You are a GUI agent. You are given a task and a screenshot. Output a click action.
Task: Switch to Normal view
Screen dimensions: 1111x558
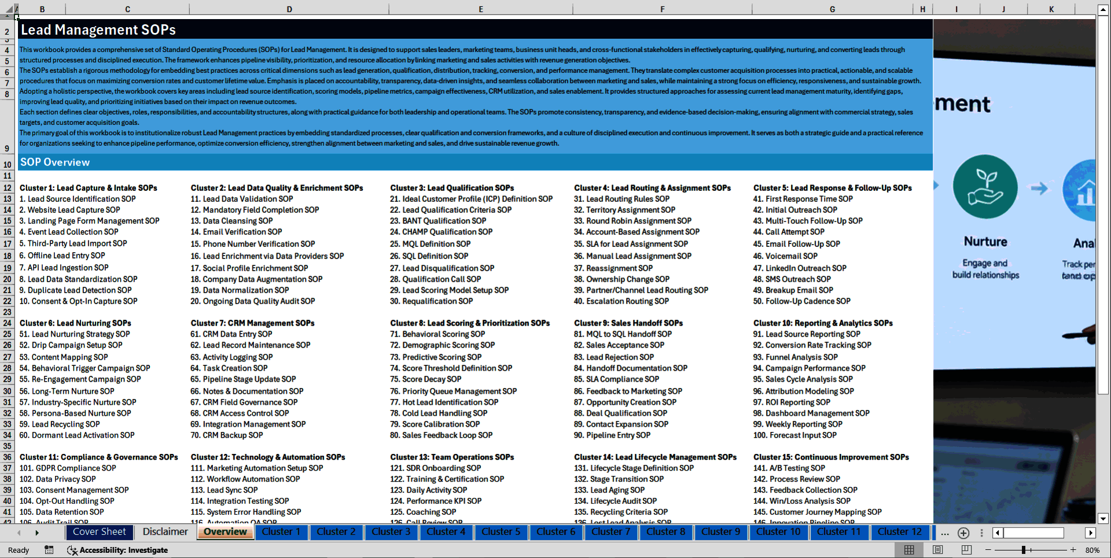click(x=909, y=550)
